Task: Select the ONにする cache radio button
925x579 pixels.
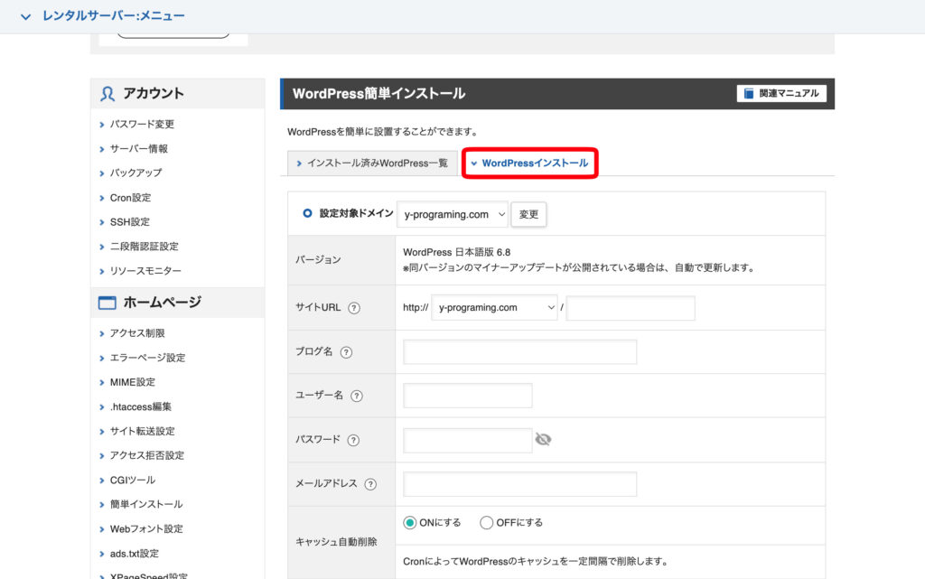Action: (409, 522)
